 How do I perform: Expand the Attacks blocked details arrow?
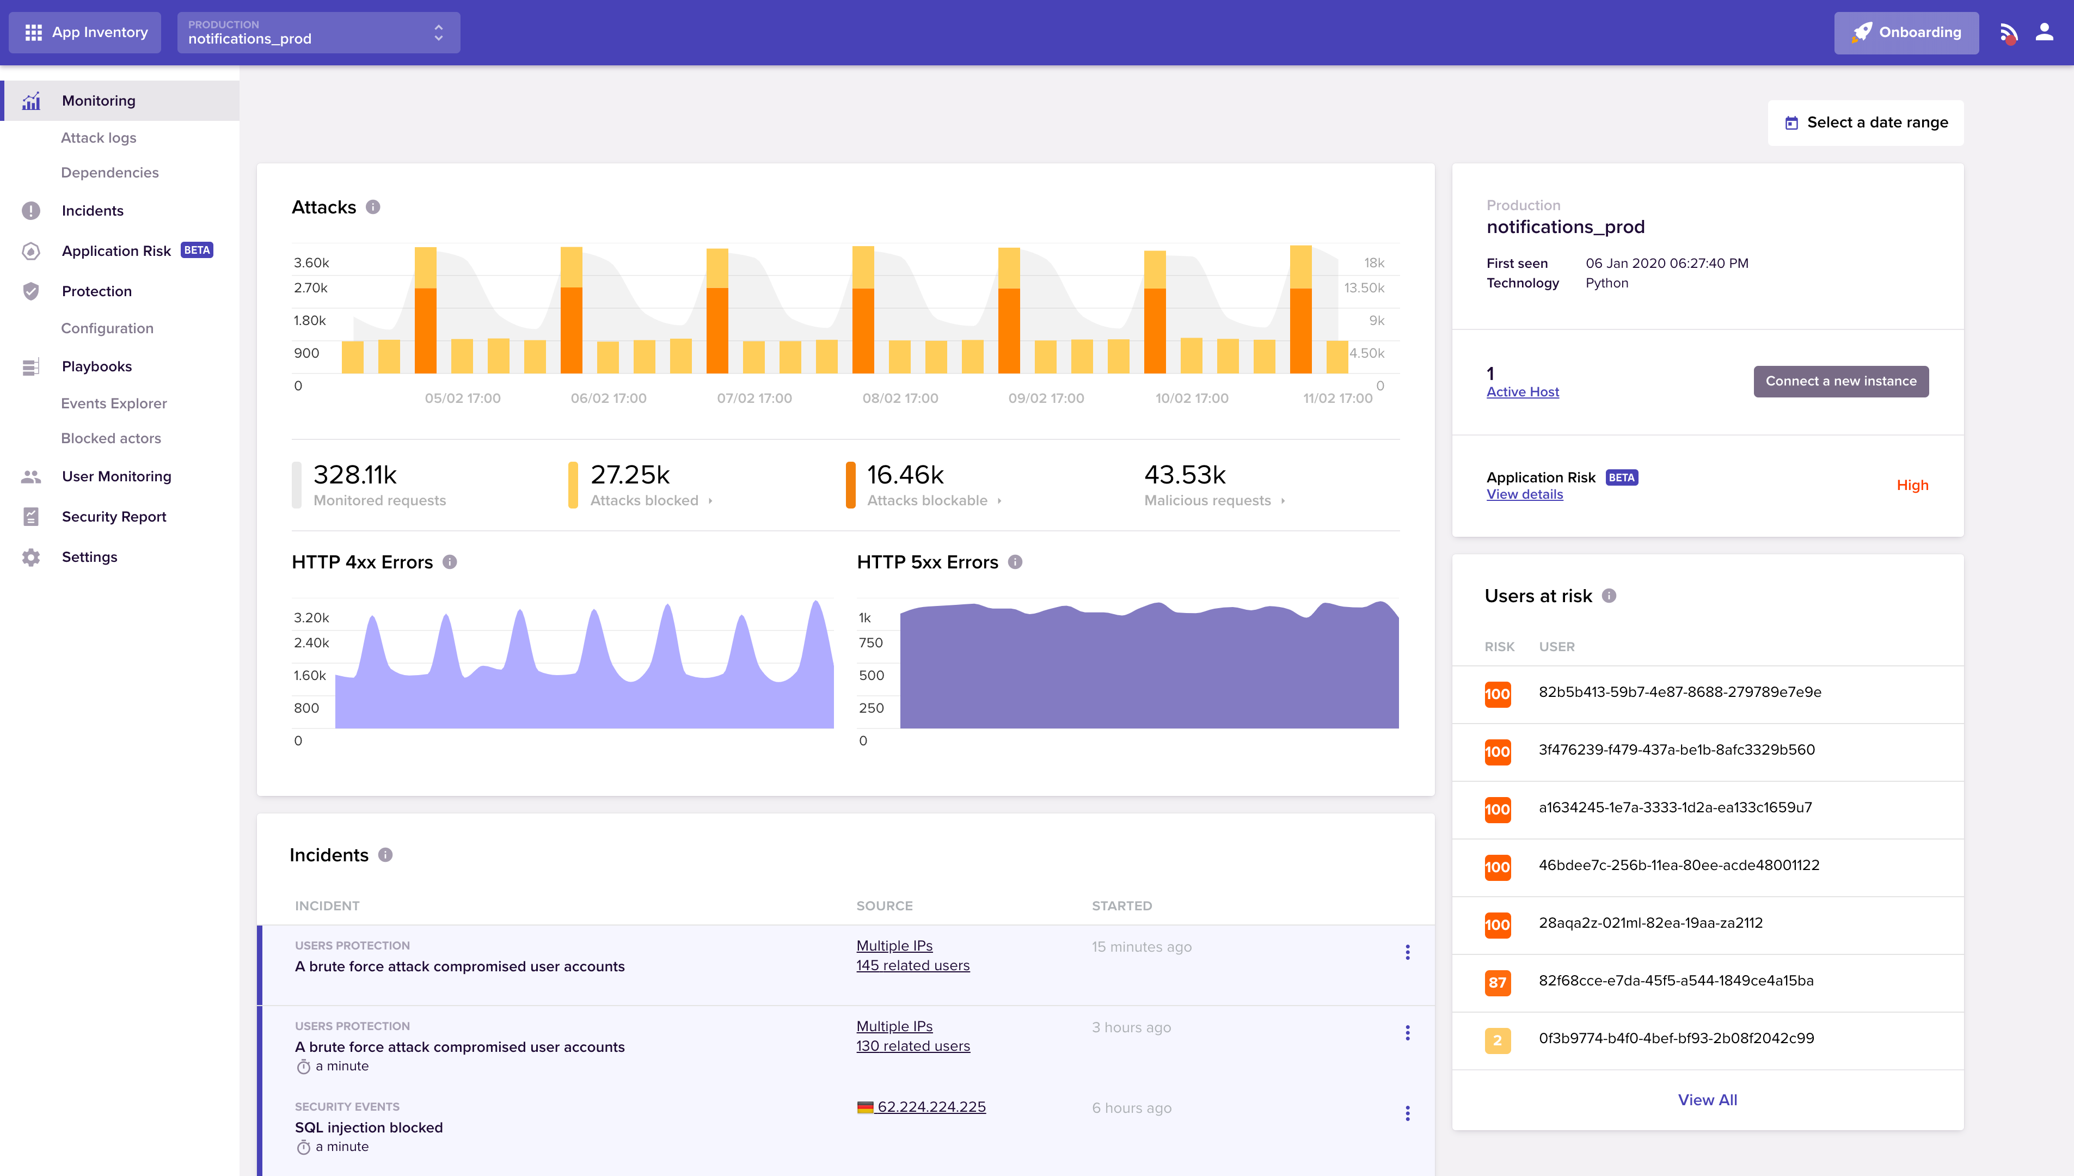[x=710, y=501]
